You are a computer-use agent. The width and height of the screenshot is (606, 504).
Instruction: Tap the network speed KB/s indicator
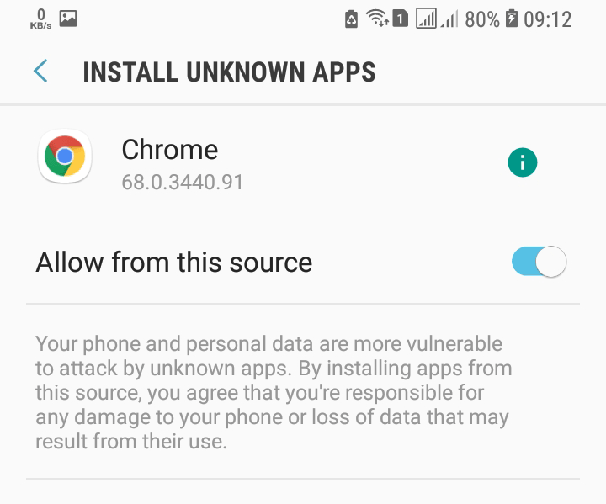click(40, 19)
